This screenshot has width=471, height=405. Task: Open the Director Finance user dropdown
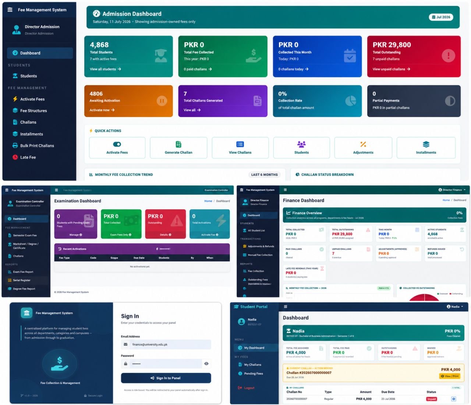click(x=452, y=190)
